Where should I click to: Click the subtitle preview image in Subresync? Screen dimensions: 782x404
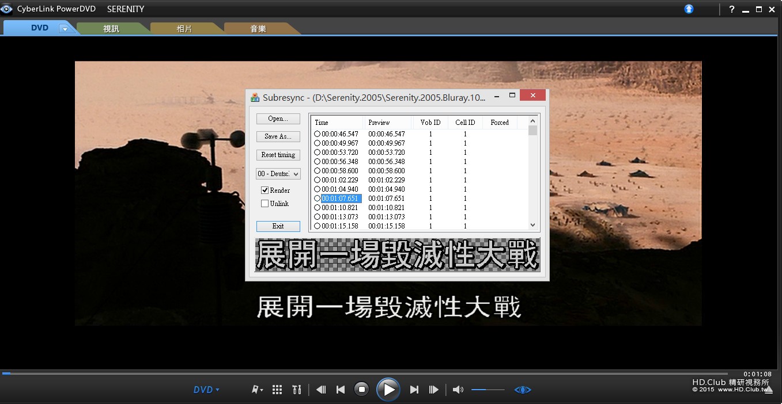(x=398, y=255)
